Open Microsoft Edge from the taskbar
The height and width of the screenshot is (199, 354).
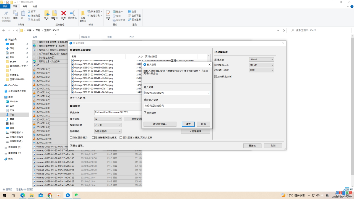23,195
